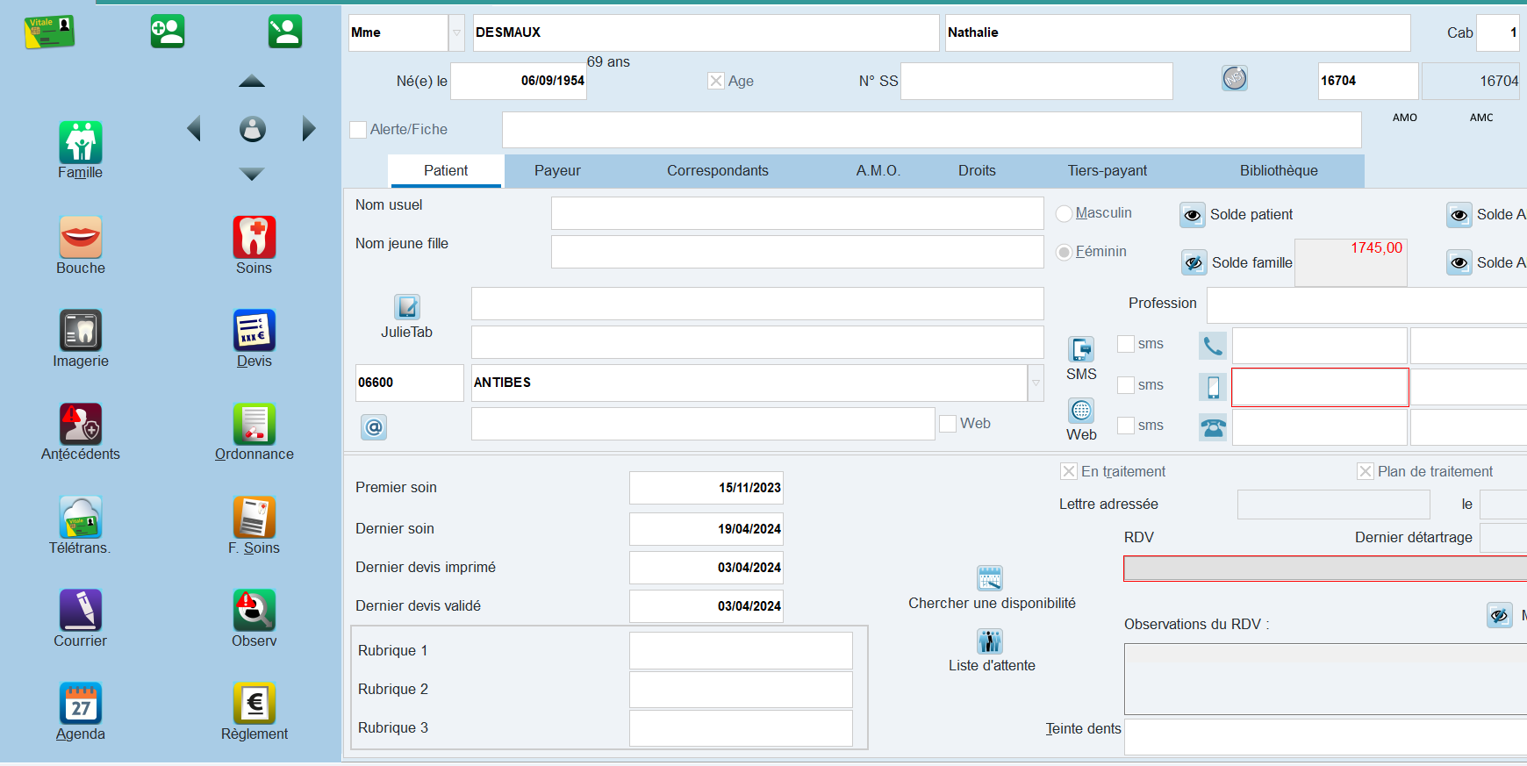Launch the Télétrans. transmission module
The image size is (1527, 766).
click(81, 517)
